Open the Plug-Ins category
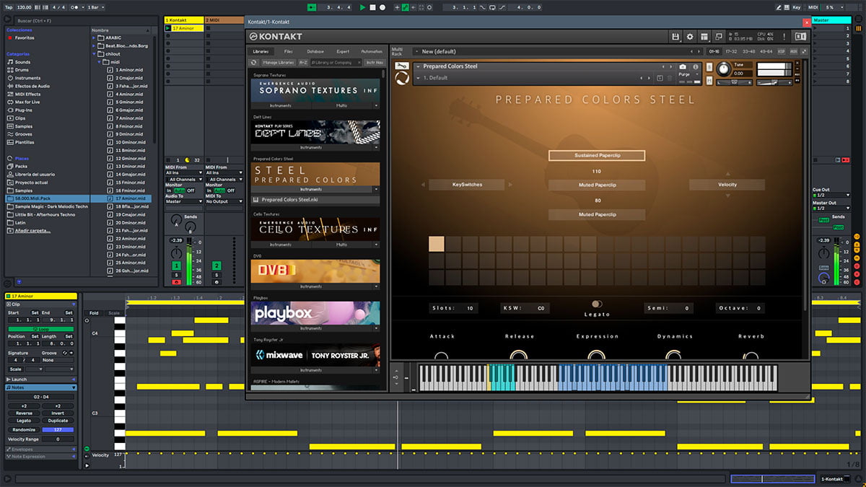 tap(23, 110)
